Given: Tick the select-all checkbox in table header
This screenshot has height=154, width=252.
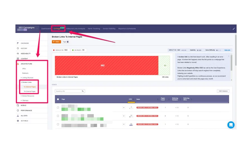Looking at the screenshot, I should (58, 99).
